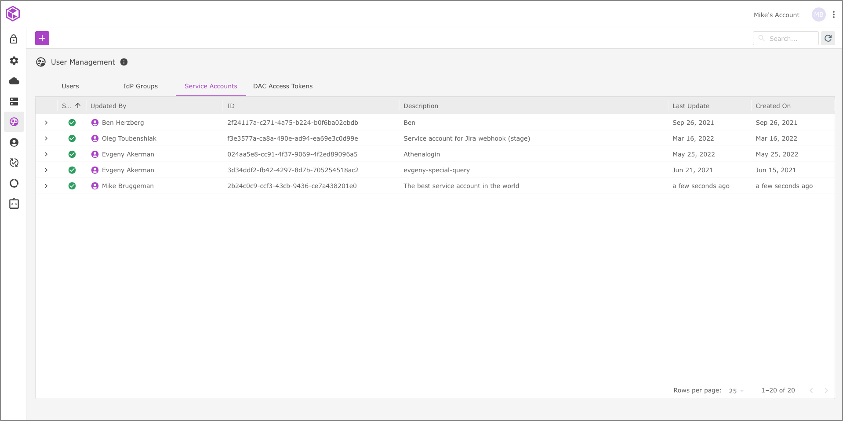The height and width of the screenshot is (421, 843).
Task: Open the cloud icon in the sidebar
Action: 14,81
